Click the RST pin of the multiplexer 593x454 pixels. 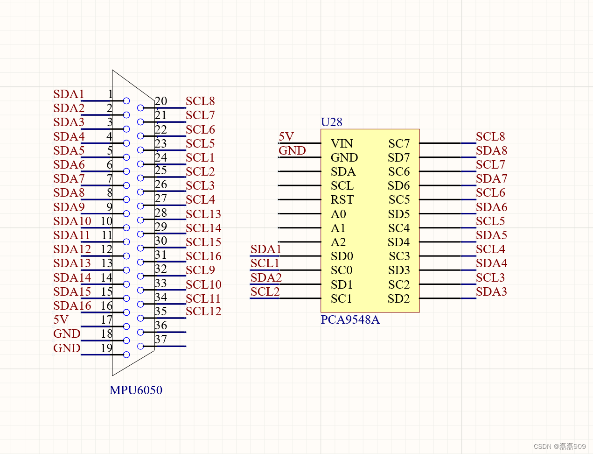(x=342, y=199)
